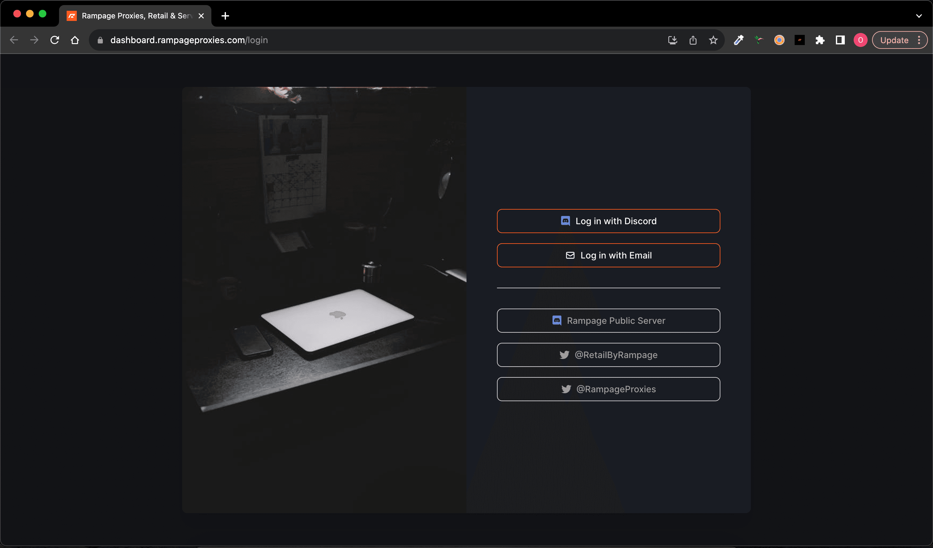Click the browser home icon
This screenshot has height=548, width=933.
coord(75,40)
